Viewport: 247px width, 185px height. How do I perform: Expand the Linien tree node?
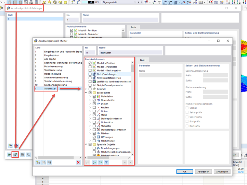click(90, 111)
